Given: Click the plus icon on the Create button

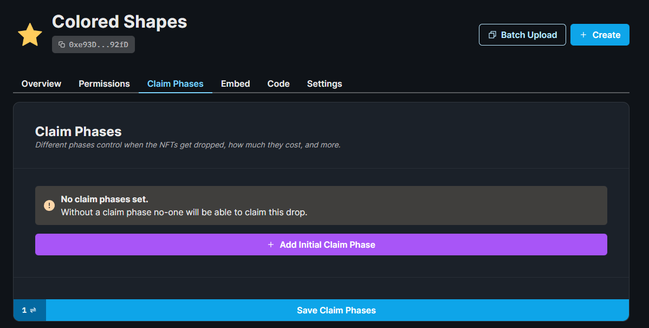Looking at the screenshot, I should pos(583,34).
